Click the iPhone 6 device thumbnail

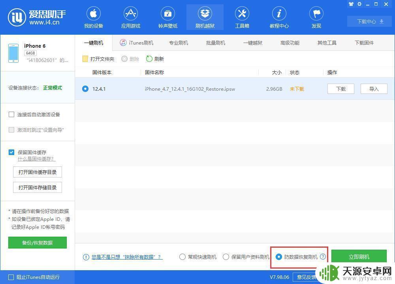click(x=13, y=53)
